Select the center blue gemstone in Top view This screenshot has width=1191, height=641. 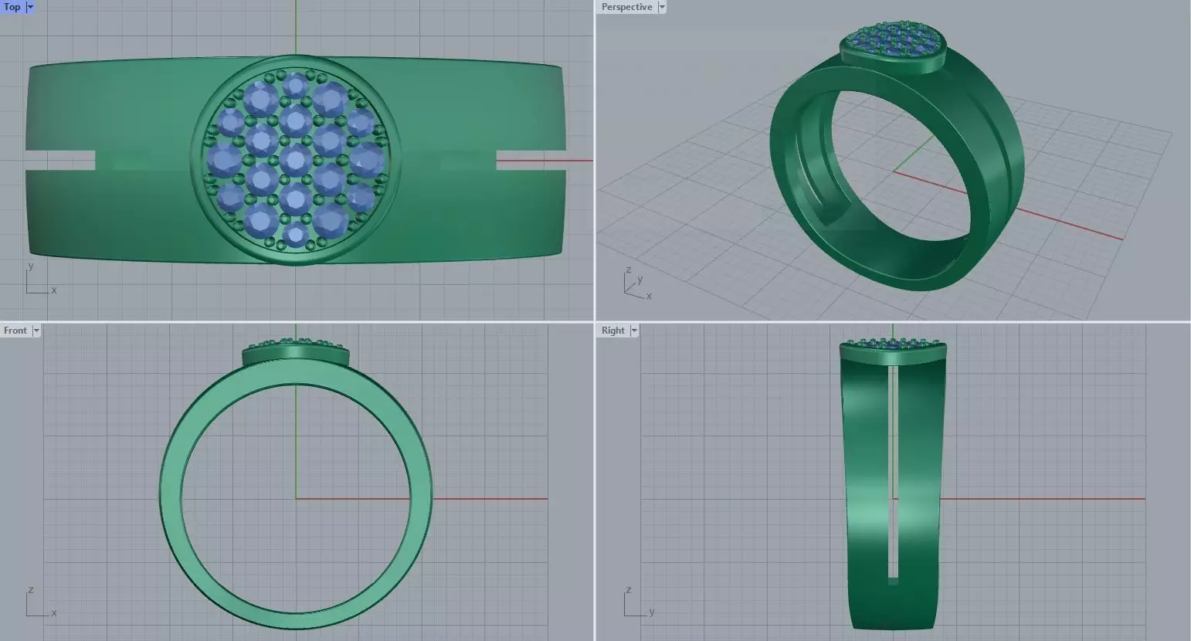click(296, 160)
